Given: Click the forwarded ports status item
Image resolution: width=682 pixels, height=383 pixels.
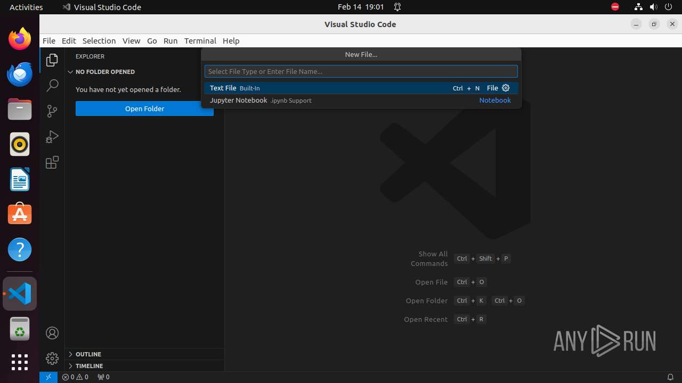Looking at the screenshot, I should [x=103, y=377].
